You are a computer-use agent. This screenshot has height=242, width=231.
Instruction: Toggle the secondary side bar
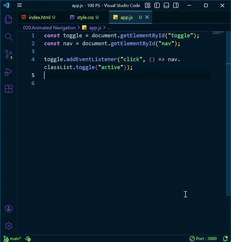coord(176,6)
